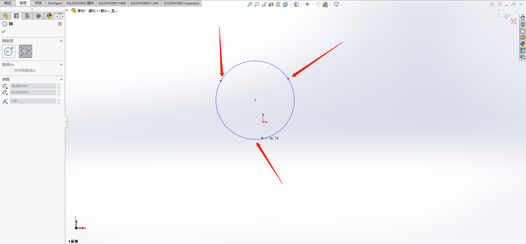
Task: Switch to DimXpertManager crosshair tab
Action: pyautogui.click(x=38, y=16)
